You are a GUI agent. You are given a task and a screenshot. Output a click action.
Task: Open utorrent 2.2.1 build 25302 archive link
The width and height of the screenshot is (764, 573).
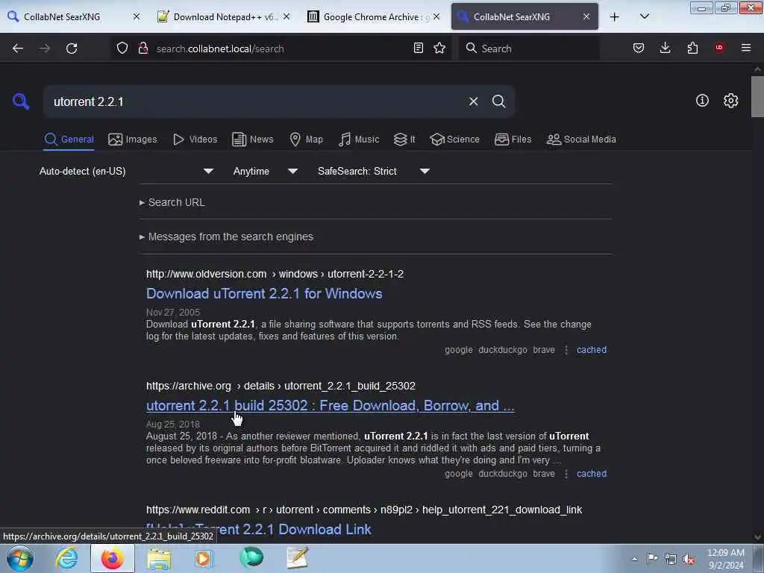(330, 406)
